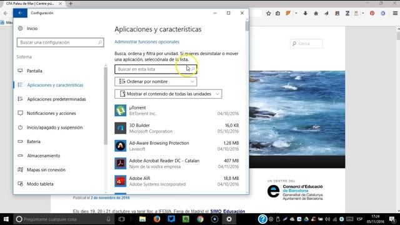Close the 'CFA Palau de Mar' browser tab
400x225 pixels.
[x=61, y=4]
